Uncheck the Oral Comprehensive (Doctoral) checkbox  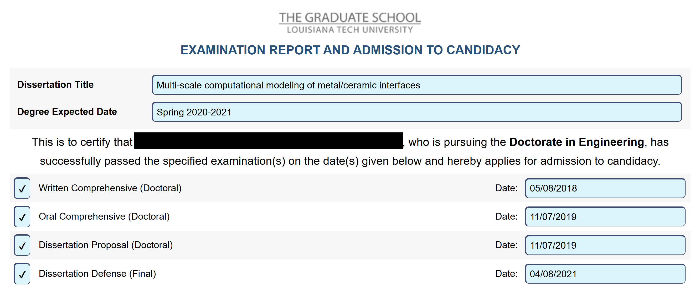pyautogui.click(x=22, y=216)
